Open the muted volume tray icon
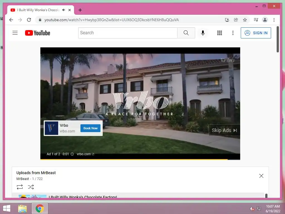Image resolution: width=285 pixels, height=214 pixels. (252, 209)
